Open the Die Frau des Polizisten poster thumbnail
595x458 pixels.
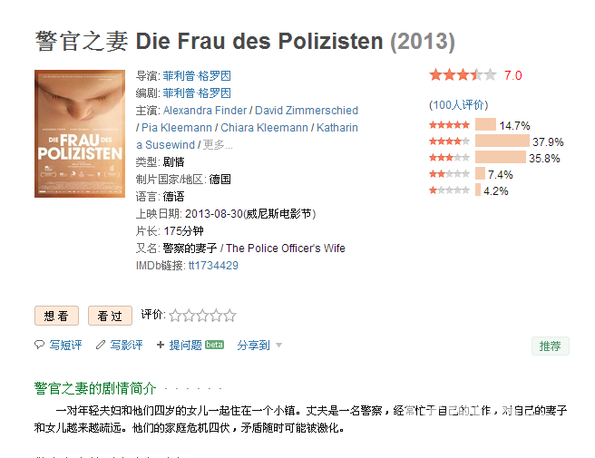tap(80, 133)
